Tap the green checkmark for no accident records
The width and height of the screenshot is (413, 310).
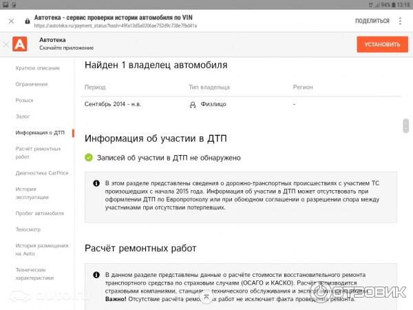pos(89,157)
